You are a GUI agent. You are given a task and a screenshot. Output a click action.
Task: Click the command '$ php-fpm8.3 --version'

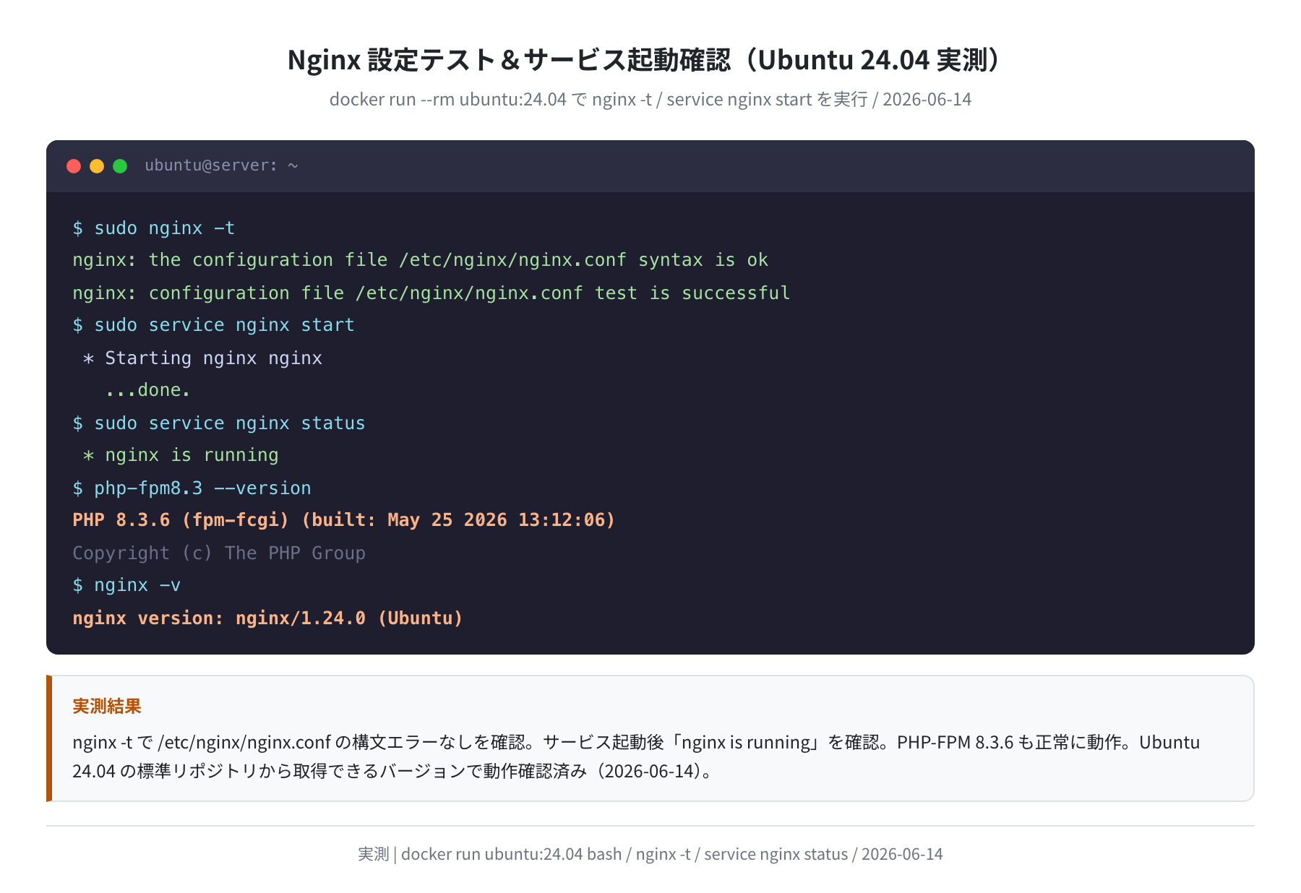point(192,488)
